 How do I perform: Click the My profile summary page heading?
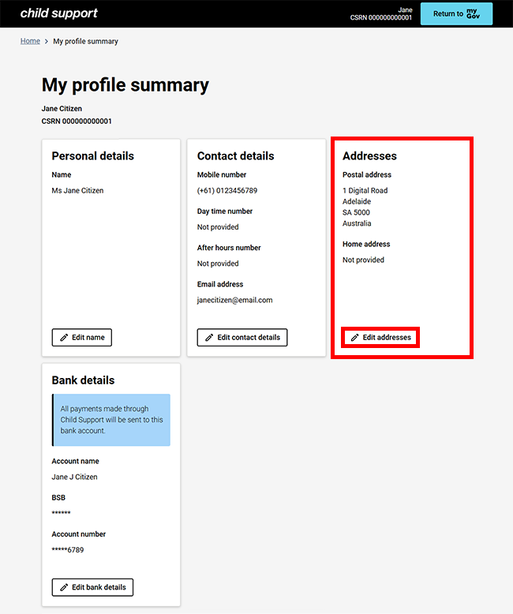125,85
